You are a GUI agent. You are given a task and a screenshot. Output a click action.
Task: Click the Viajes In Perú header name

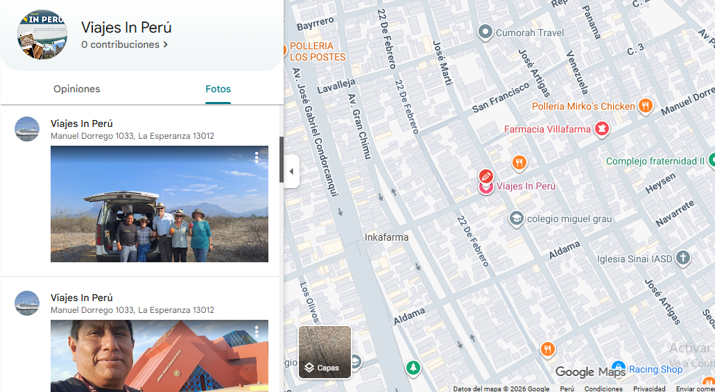[126, 27]
